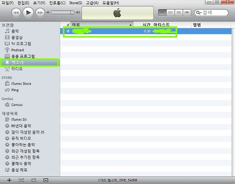The width and height of the screenshot is (235, 184).
Task: Click the previous track rewind button
Action: tap(16, 13)
